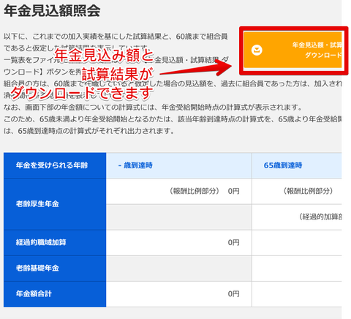Click the download icon in the orange button

[257, 50]
